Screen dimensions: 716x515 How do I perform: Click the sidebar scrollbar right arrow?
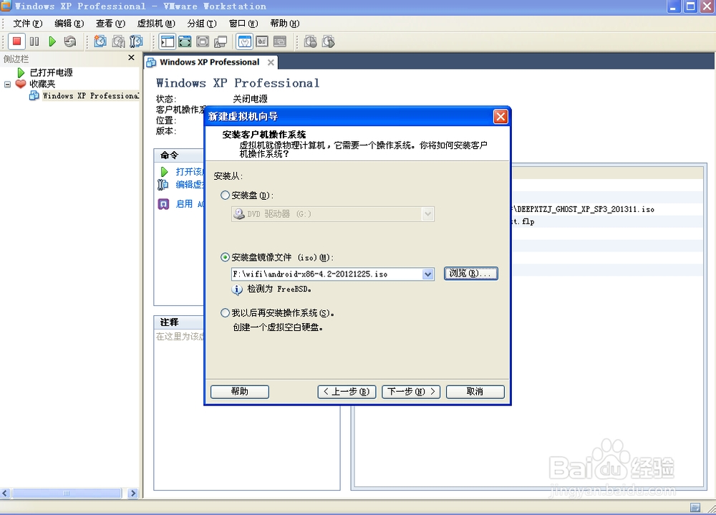tap(133, 493)
